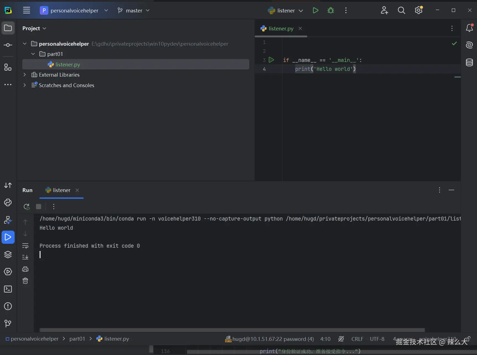Run the listener configuration
The width and height of the screenshot is (477, 355).
click(x=315, y=11)
